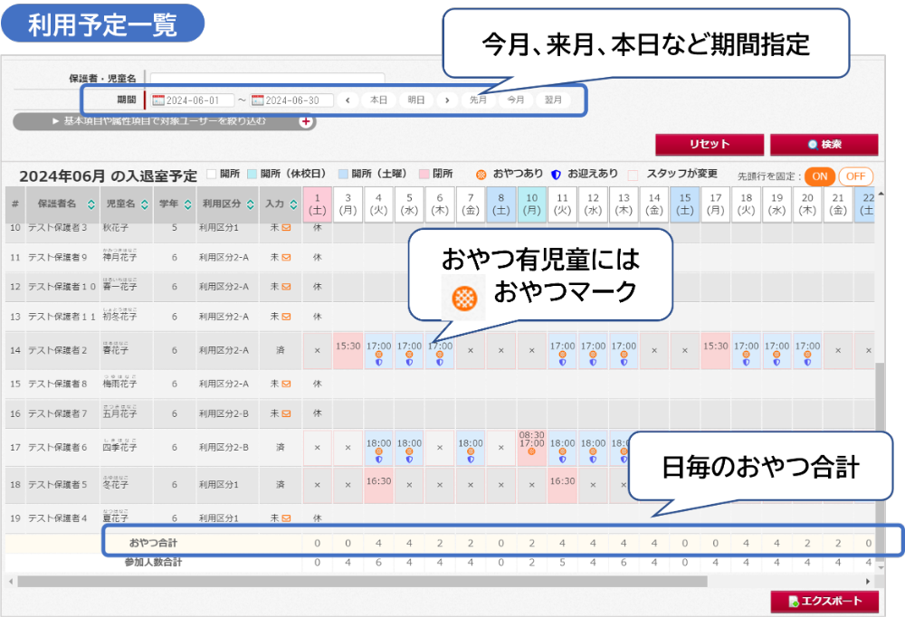
Task: Click the おやつ合計 row label
Action: (153, 543)
